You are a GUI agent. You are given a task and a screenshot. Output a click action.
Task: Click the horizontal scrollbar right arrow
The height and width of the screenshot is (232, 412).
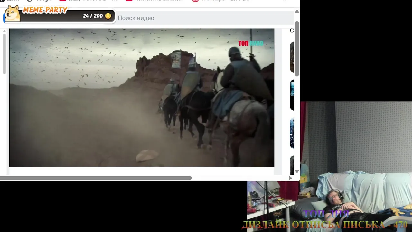(x=290, y=178)
